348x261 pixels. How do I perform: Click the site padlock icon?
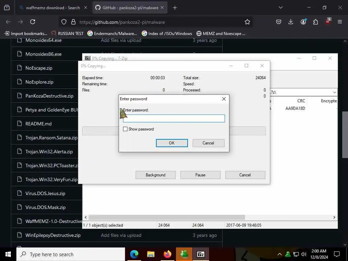point(73,22)
